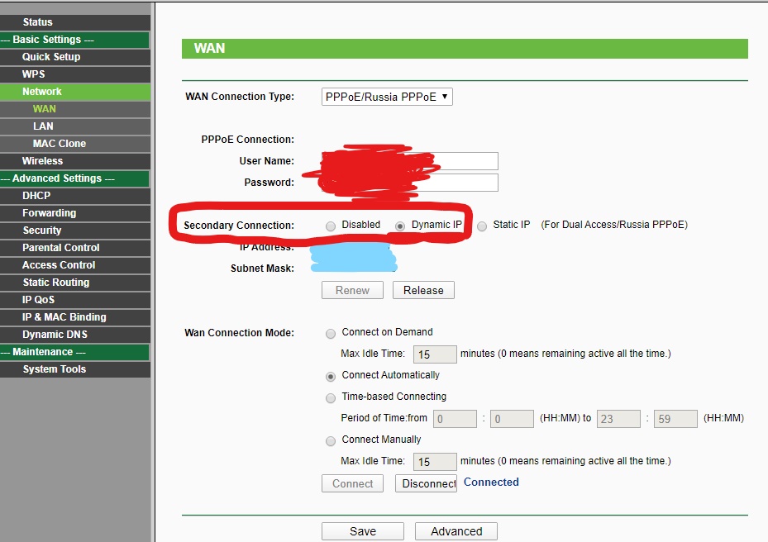Open the WAN Connection Type dropdown
Image resolution: width=768 pixels, height=542 pixels.
(387, 97)
